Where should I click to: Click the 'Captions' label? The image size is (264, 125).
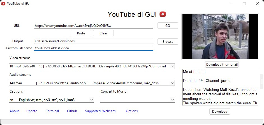point(16,91)
